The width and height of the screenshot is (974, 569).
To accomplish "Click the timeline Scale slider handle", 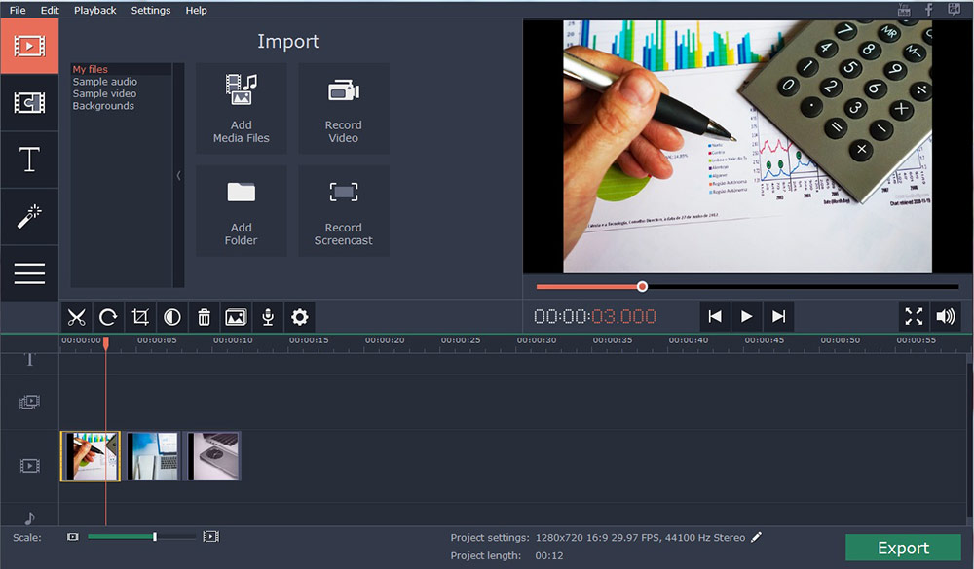I will pos(153,536).
